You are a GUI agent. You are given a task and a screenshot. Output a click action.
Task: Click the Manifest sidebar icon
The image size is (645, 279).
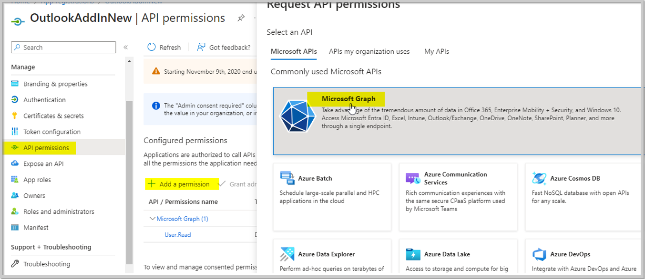[x=15, y=228]
